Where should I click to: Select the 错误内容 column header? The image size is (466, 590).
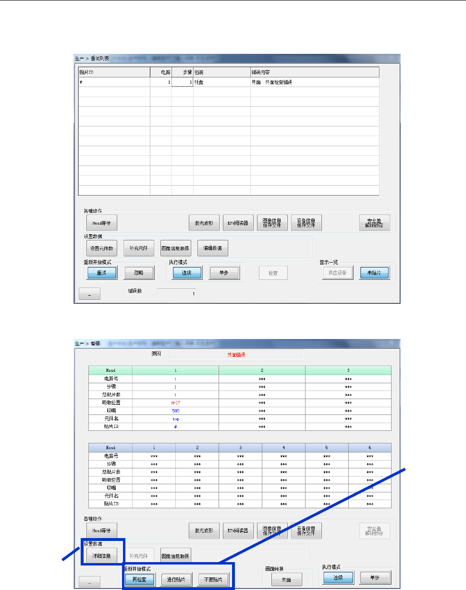point(315,72)
